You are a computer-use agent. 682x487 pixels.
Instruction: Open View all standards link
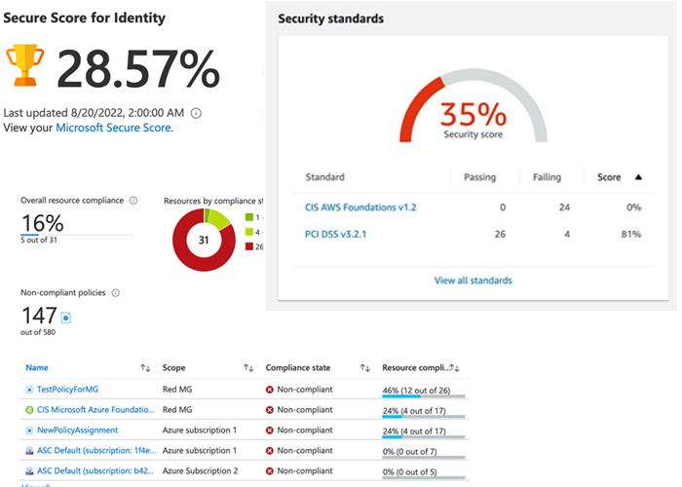pyautogui.click(x=473, y=281)
